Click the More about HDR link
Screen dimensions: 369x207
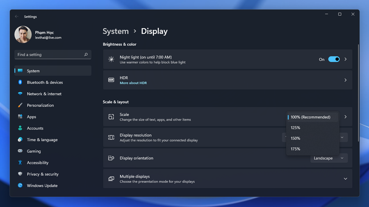pos(133,83)
